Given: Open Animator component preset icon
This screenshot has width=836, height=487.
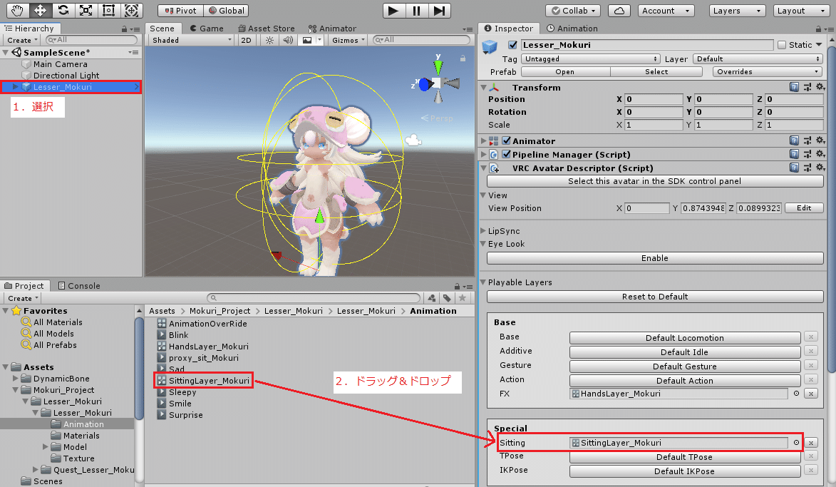Looking at the screenshot, I should [x=807, y=140].
